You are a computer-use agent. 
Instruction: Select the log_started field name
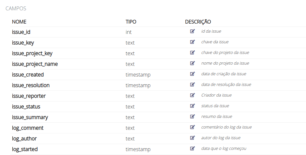(x=25, y=149)
